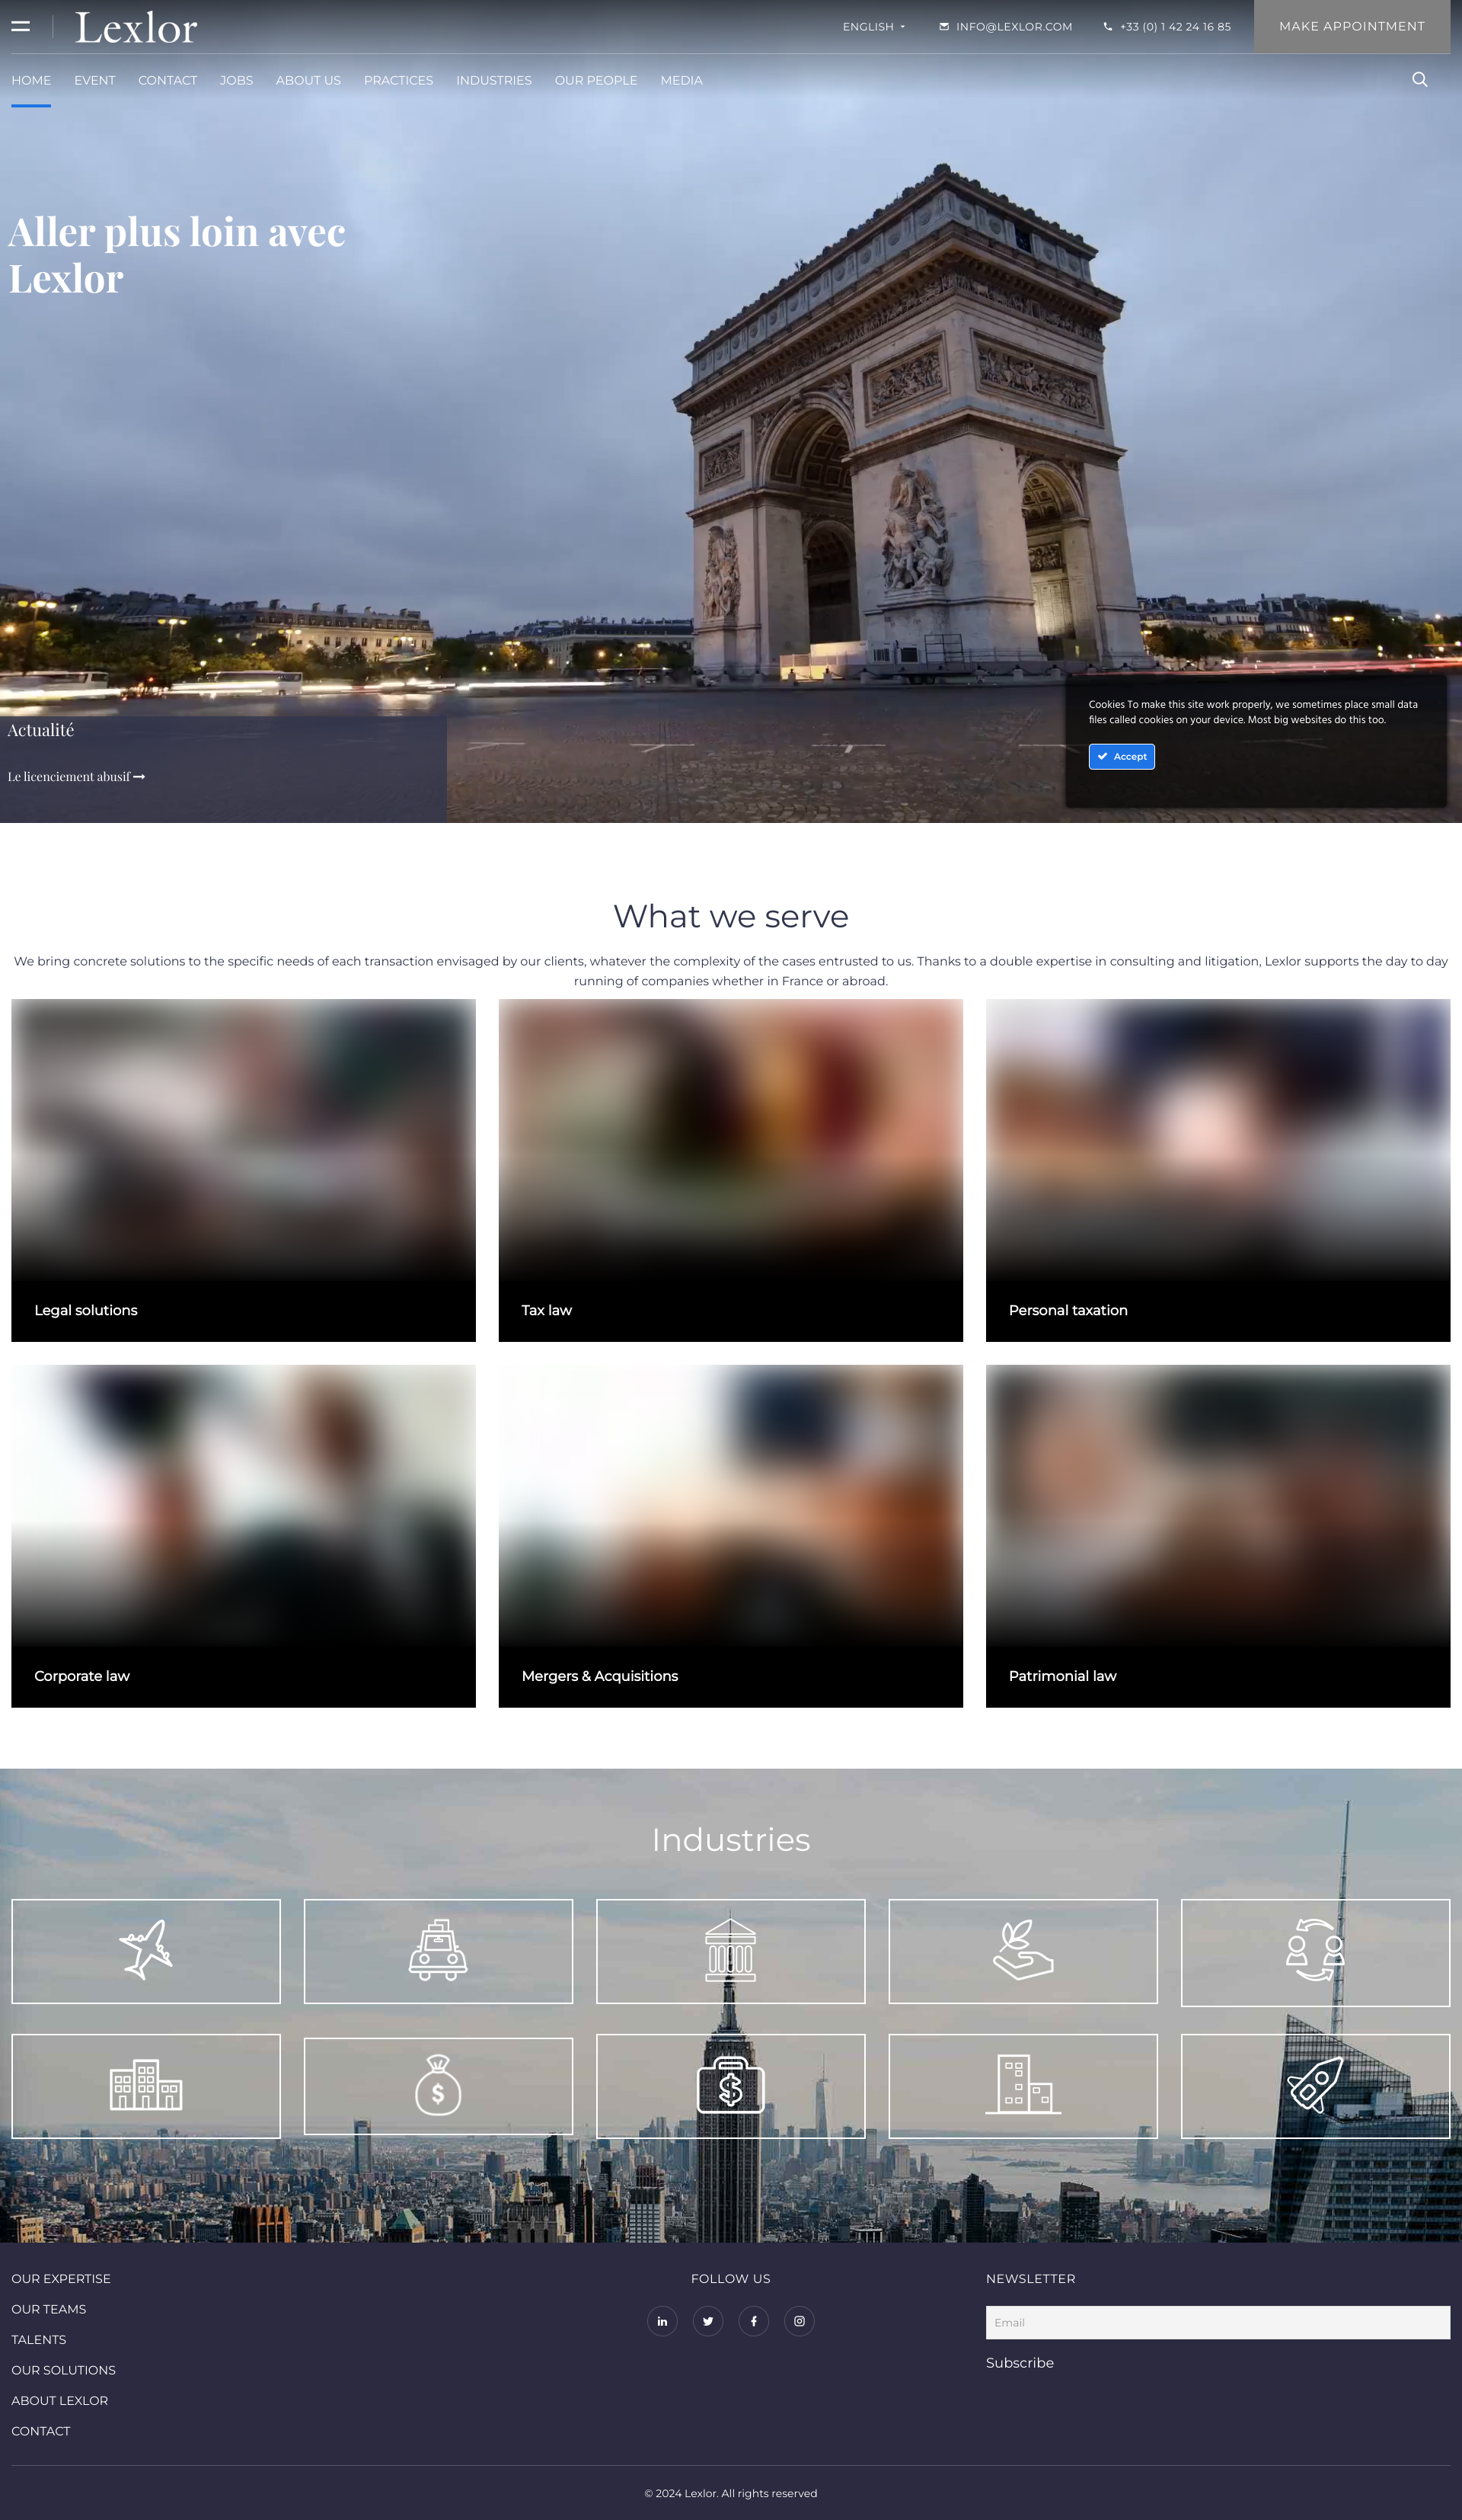
Task: Accept the cookies notice
Action: coord(1121,757)
